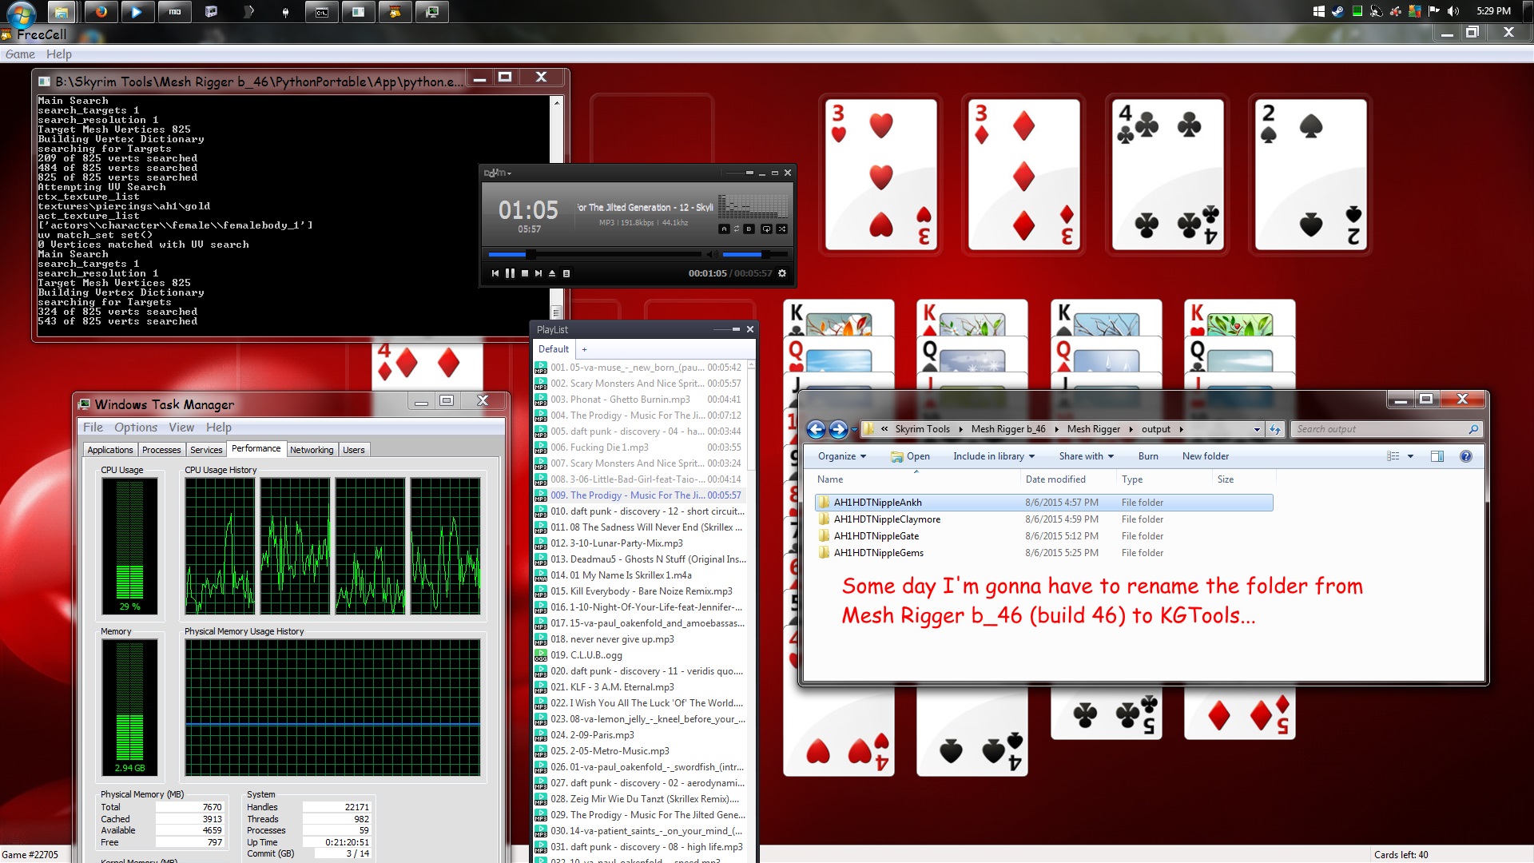
Task: Select AH1HDTNippleGems folder
Action: 878,553
